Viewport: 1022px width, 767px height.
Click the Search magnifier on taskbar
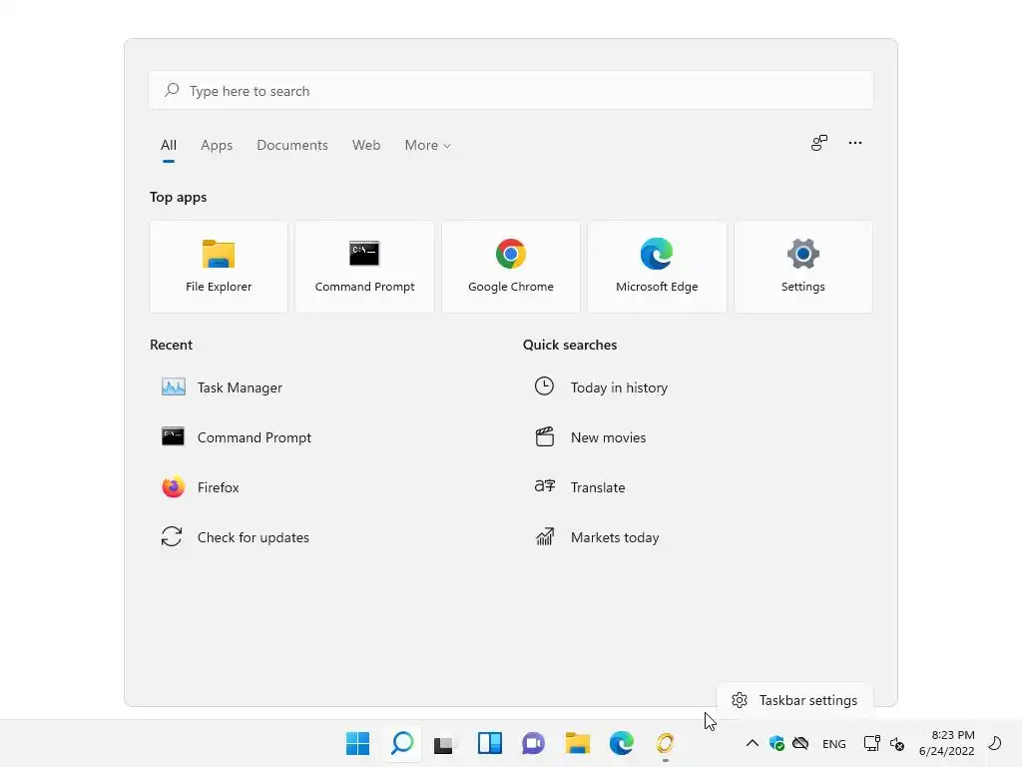(x=402, y=743)
